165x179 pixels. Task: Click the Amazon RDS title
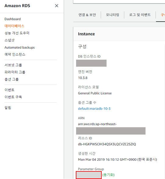tap(17, 5)
